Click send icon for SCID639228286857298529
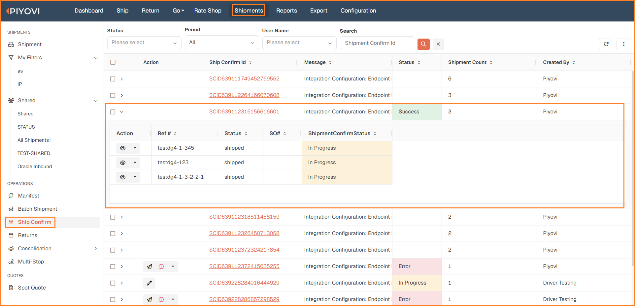This screenshot has height=306, width=635. pos(150,299)
